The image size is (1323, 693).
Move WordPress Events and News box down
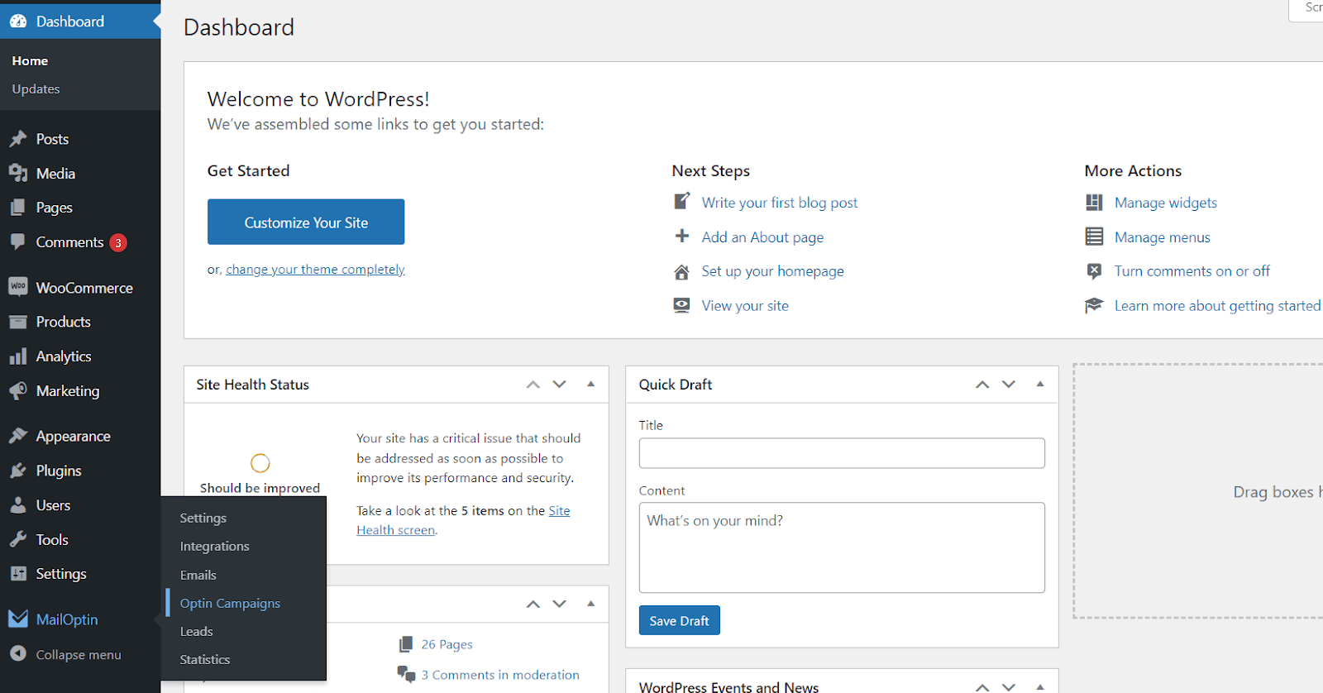[1009, 687]
